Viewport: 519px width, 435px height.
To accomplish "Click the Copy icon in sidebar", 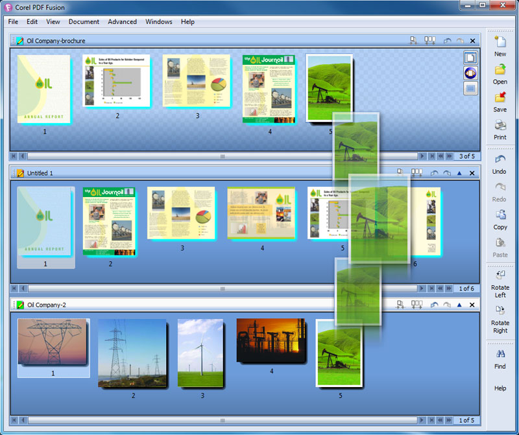I will pos(500,216).
